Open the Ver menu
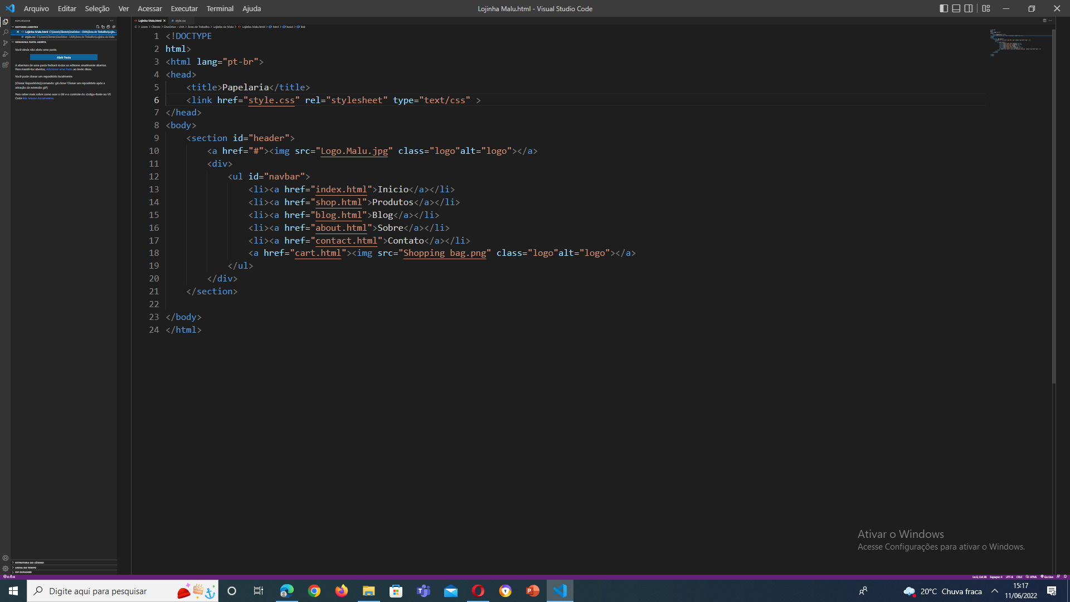This screenshot has width=1070, height=602. [124, 8]
